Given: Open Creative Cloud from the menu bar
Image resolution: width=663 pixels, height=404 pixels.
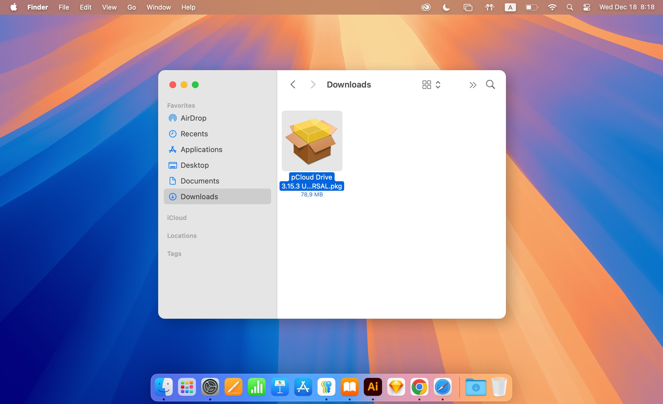Looking at the screenshot, I should click(x=426, y=7).
